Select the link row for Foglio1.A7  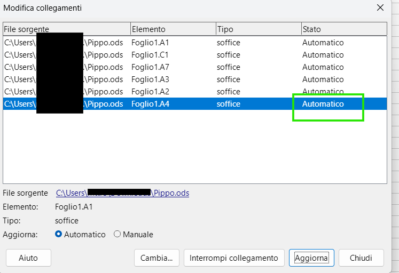(150, 67)
